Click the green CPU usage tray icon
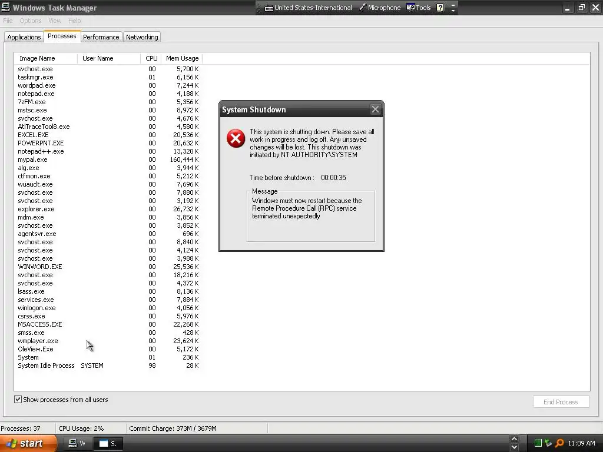The height and width of the screenshot is (452, 603). point(538,443)
